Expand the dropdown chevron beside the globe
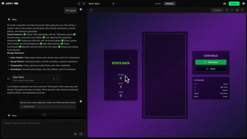The image size is (247, 139). [x=117, y=4]
